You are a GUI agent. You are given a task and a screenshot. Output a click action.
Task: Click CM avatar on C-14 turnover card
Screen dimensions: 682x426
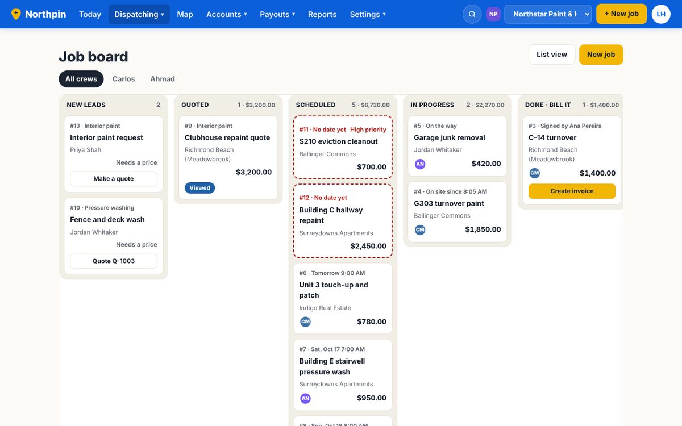tap(535, 173)
